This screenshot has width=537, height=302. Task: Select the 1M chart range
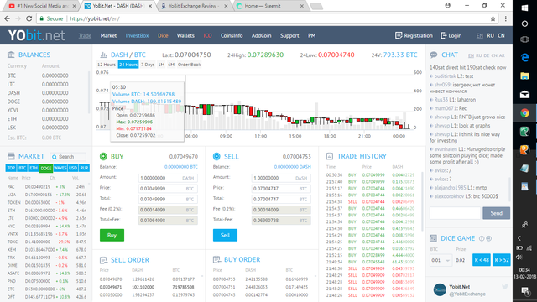point(161,65)
